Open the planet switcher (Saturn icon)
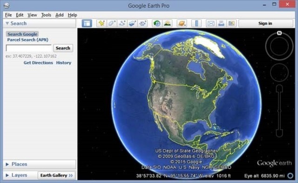This screenshot has height=183, width=298. pyautogui.click(x=182, y=23)
